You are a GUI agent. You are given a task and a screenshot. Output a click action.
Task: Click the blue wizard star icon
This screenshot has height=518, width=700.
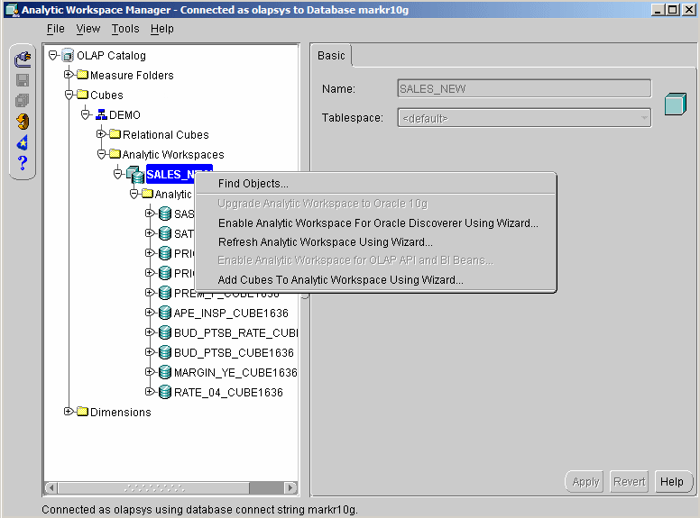pyautogui.click(x=23, y=142)
